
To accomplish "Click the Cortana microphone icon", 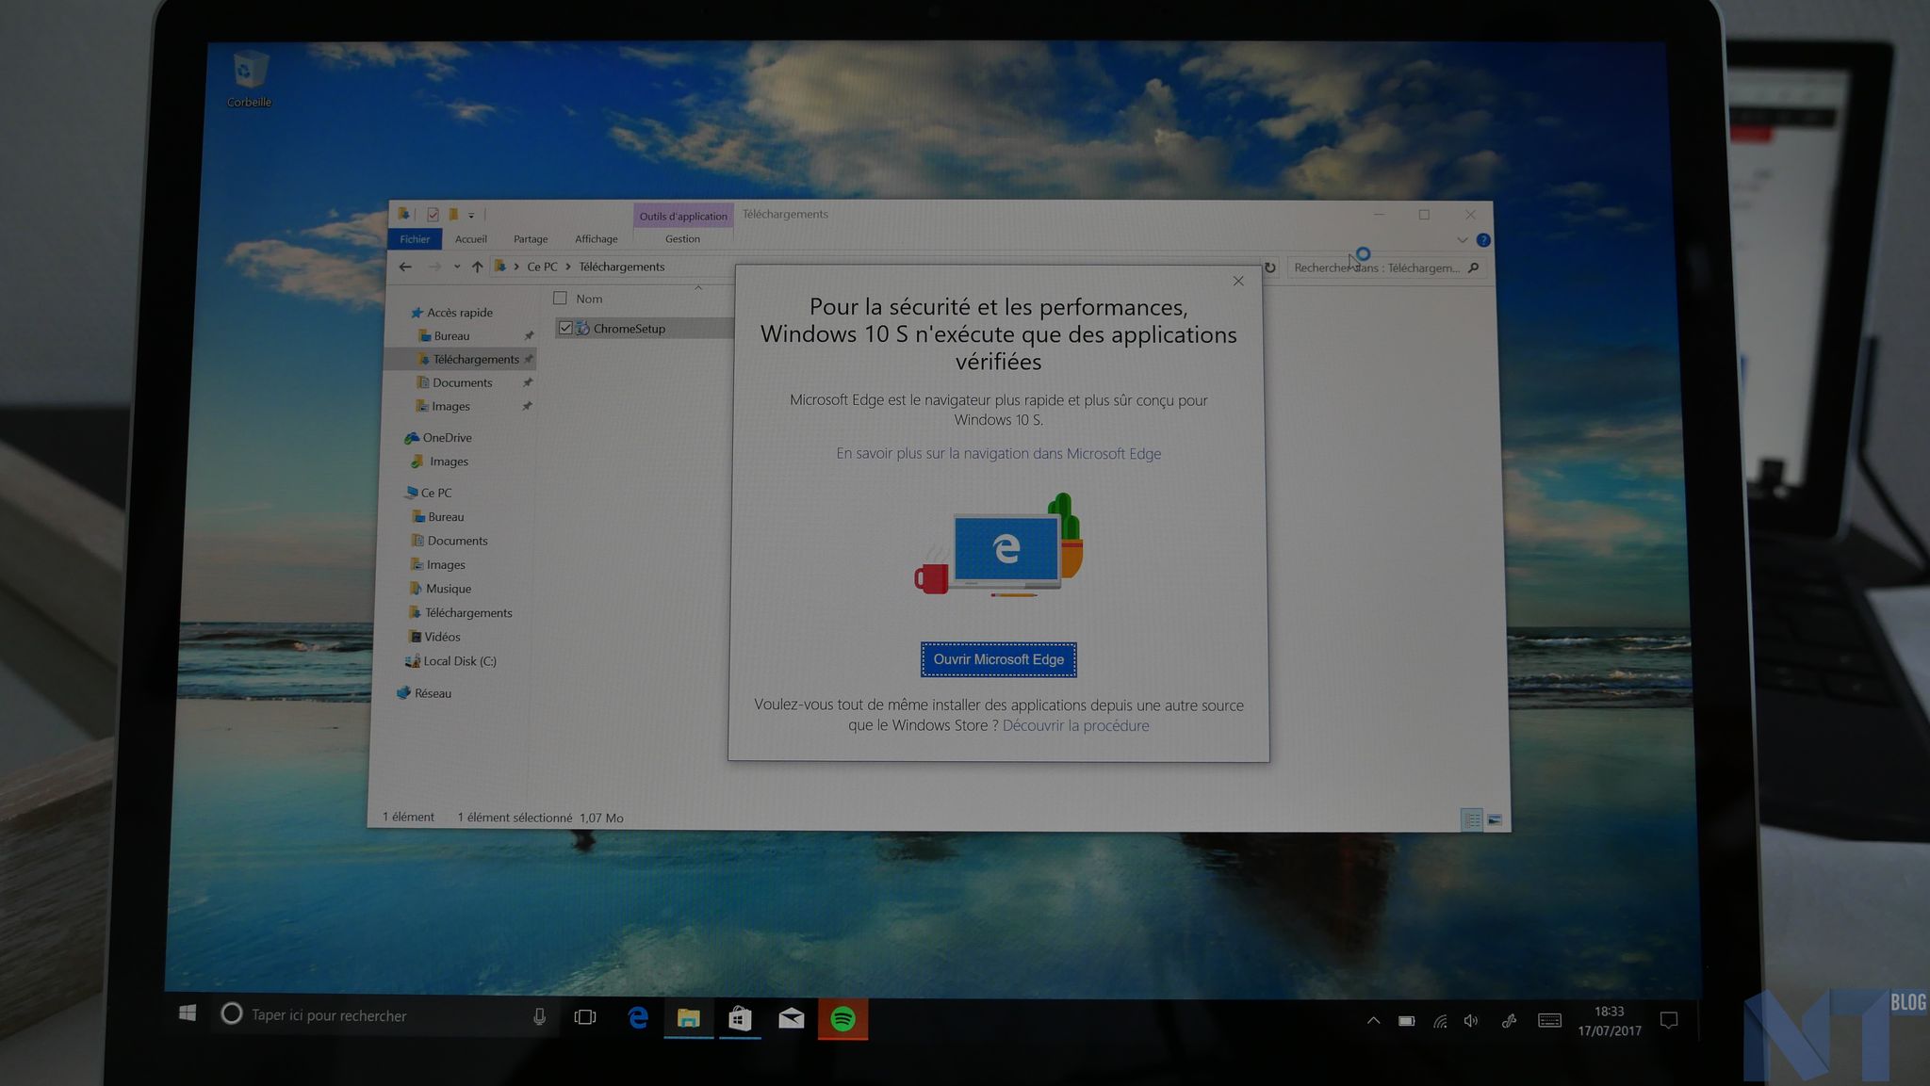I will [539, 1016].
